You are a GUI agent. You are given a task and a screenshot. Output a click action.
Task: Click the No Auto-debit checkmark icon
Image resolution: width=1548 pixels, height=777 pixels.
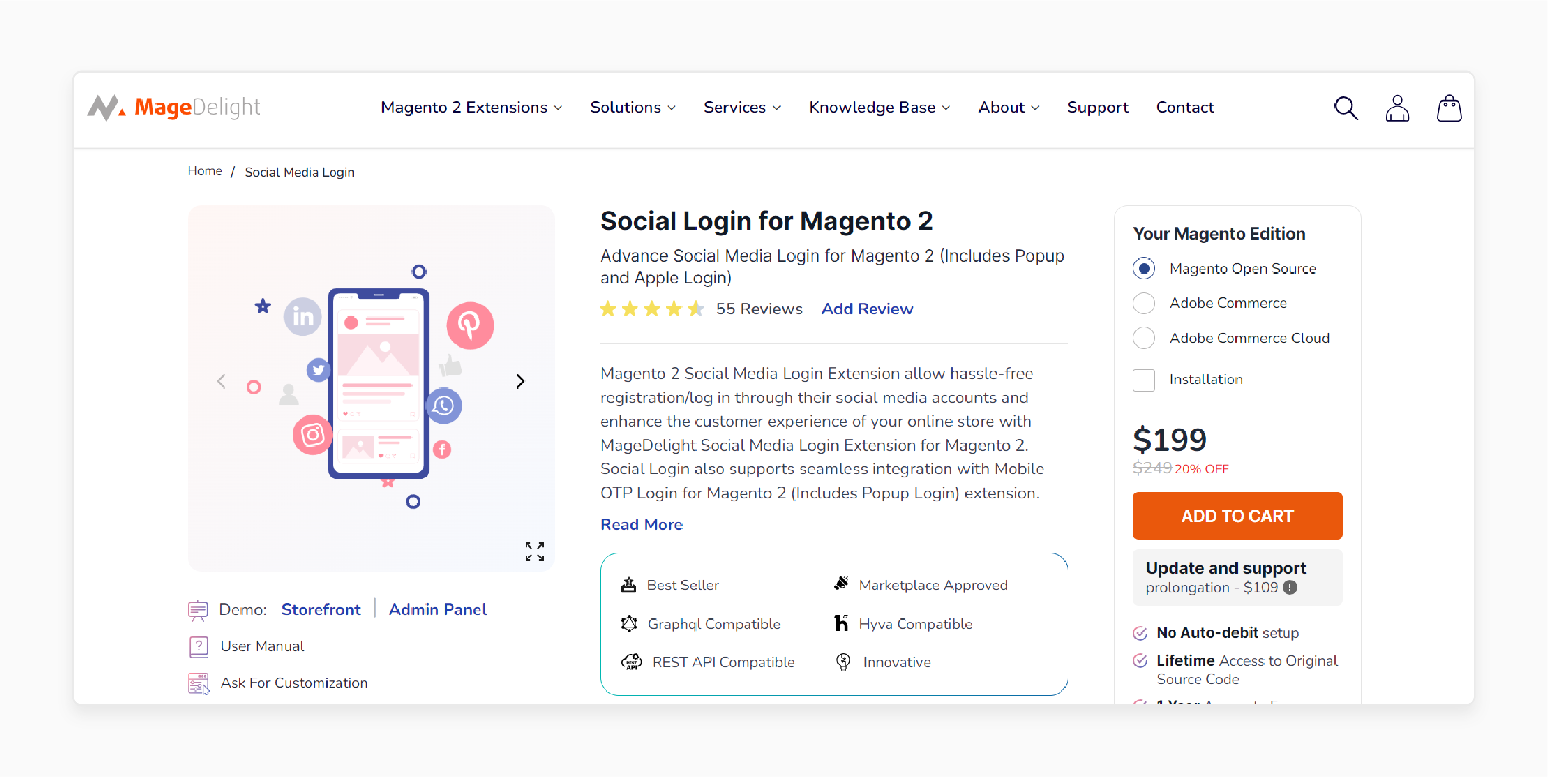pos(1140,633)
